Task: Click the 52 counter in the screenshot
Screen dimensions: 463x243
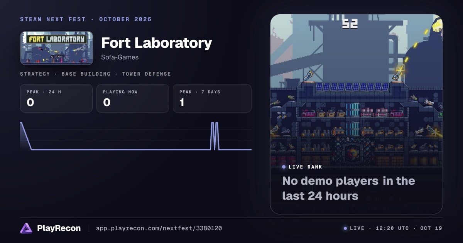Action: click(350, 24)
